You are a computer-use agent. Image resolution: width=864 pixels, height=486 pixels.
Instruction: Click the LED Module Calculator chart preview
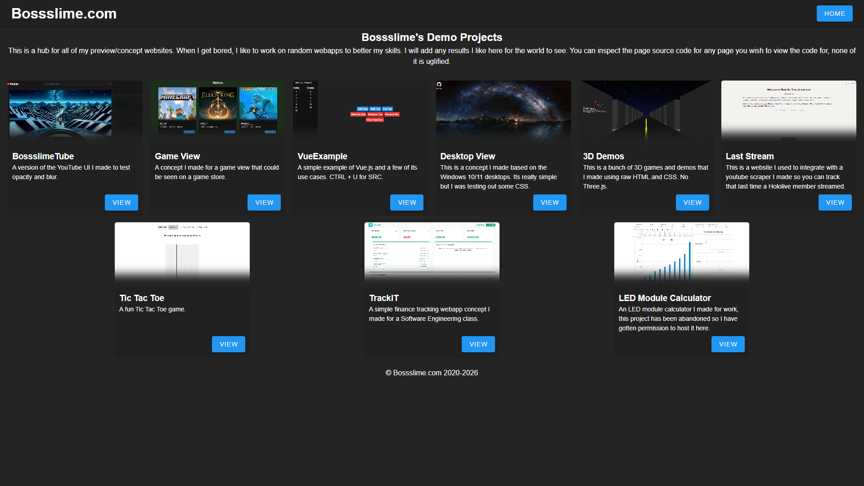(681, 252)
